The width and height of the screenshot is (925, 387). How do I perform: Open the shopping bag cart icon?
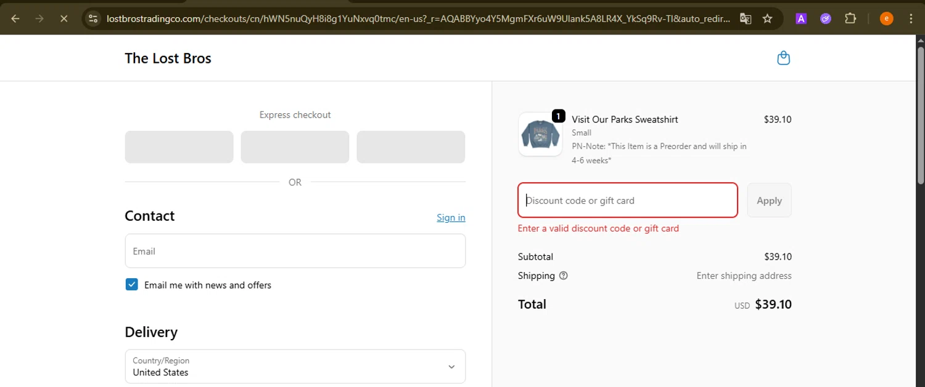coord(783,58)
